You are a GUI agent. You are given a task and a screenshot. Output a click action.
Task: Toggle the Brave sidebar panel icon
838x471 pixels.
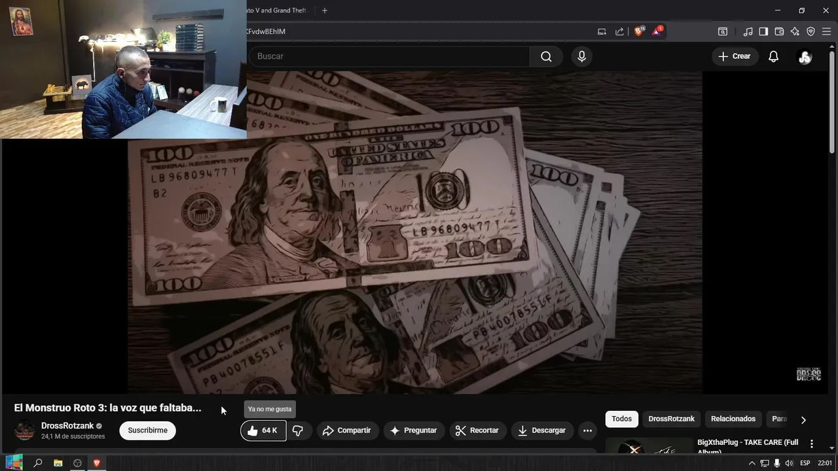pyautogui.click(x=763, y=31)
